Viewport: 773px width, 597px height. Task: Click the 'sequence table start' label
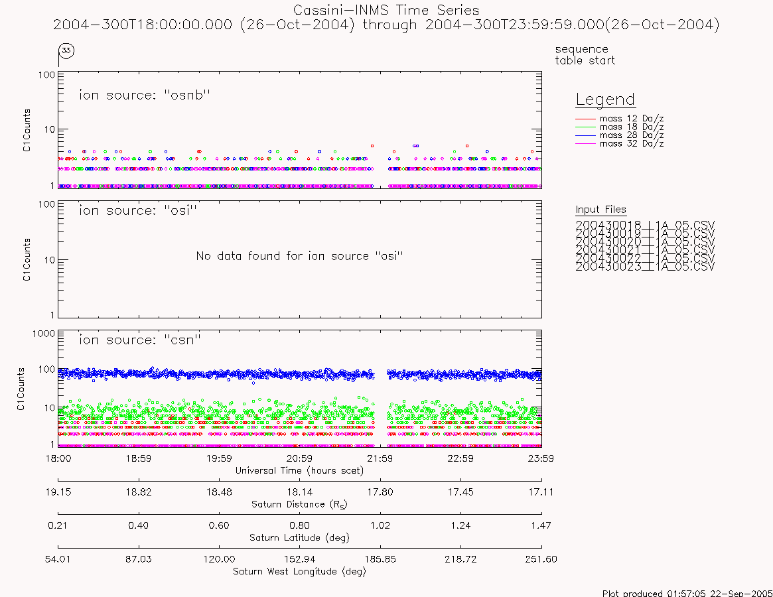pyautogui.click(x=585, y=54)
